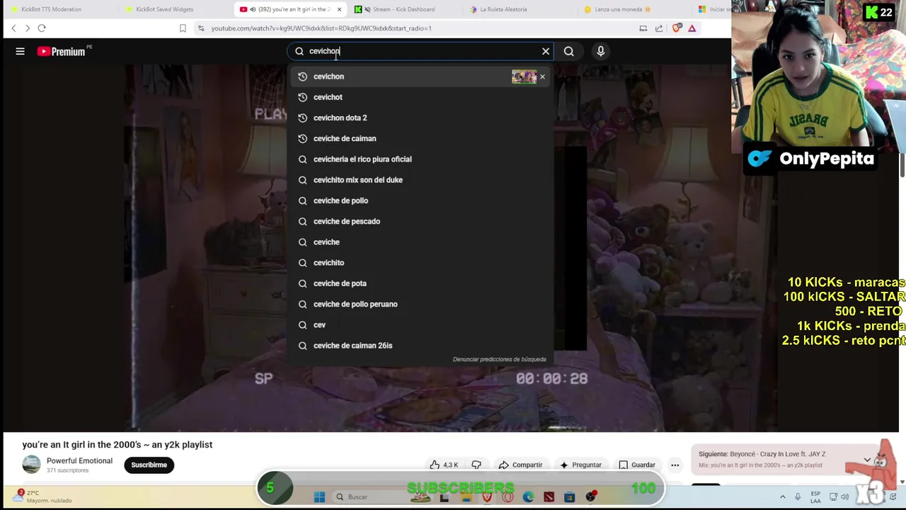Click inside the YouTube search field

point(421,51)
